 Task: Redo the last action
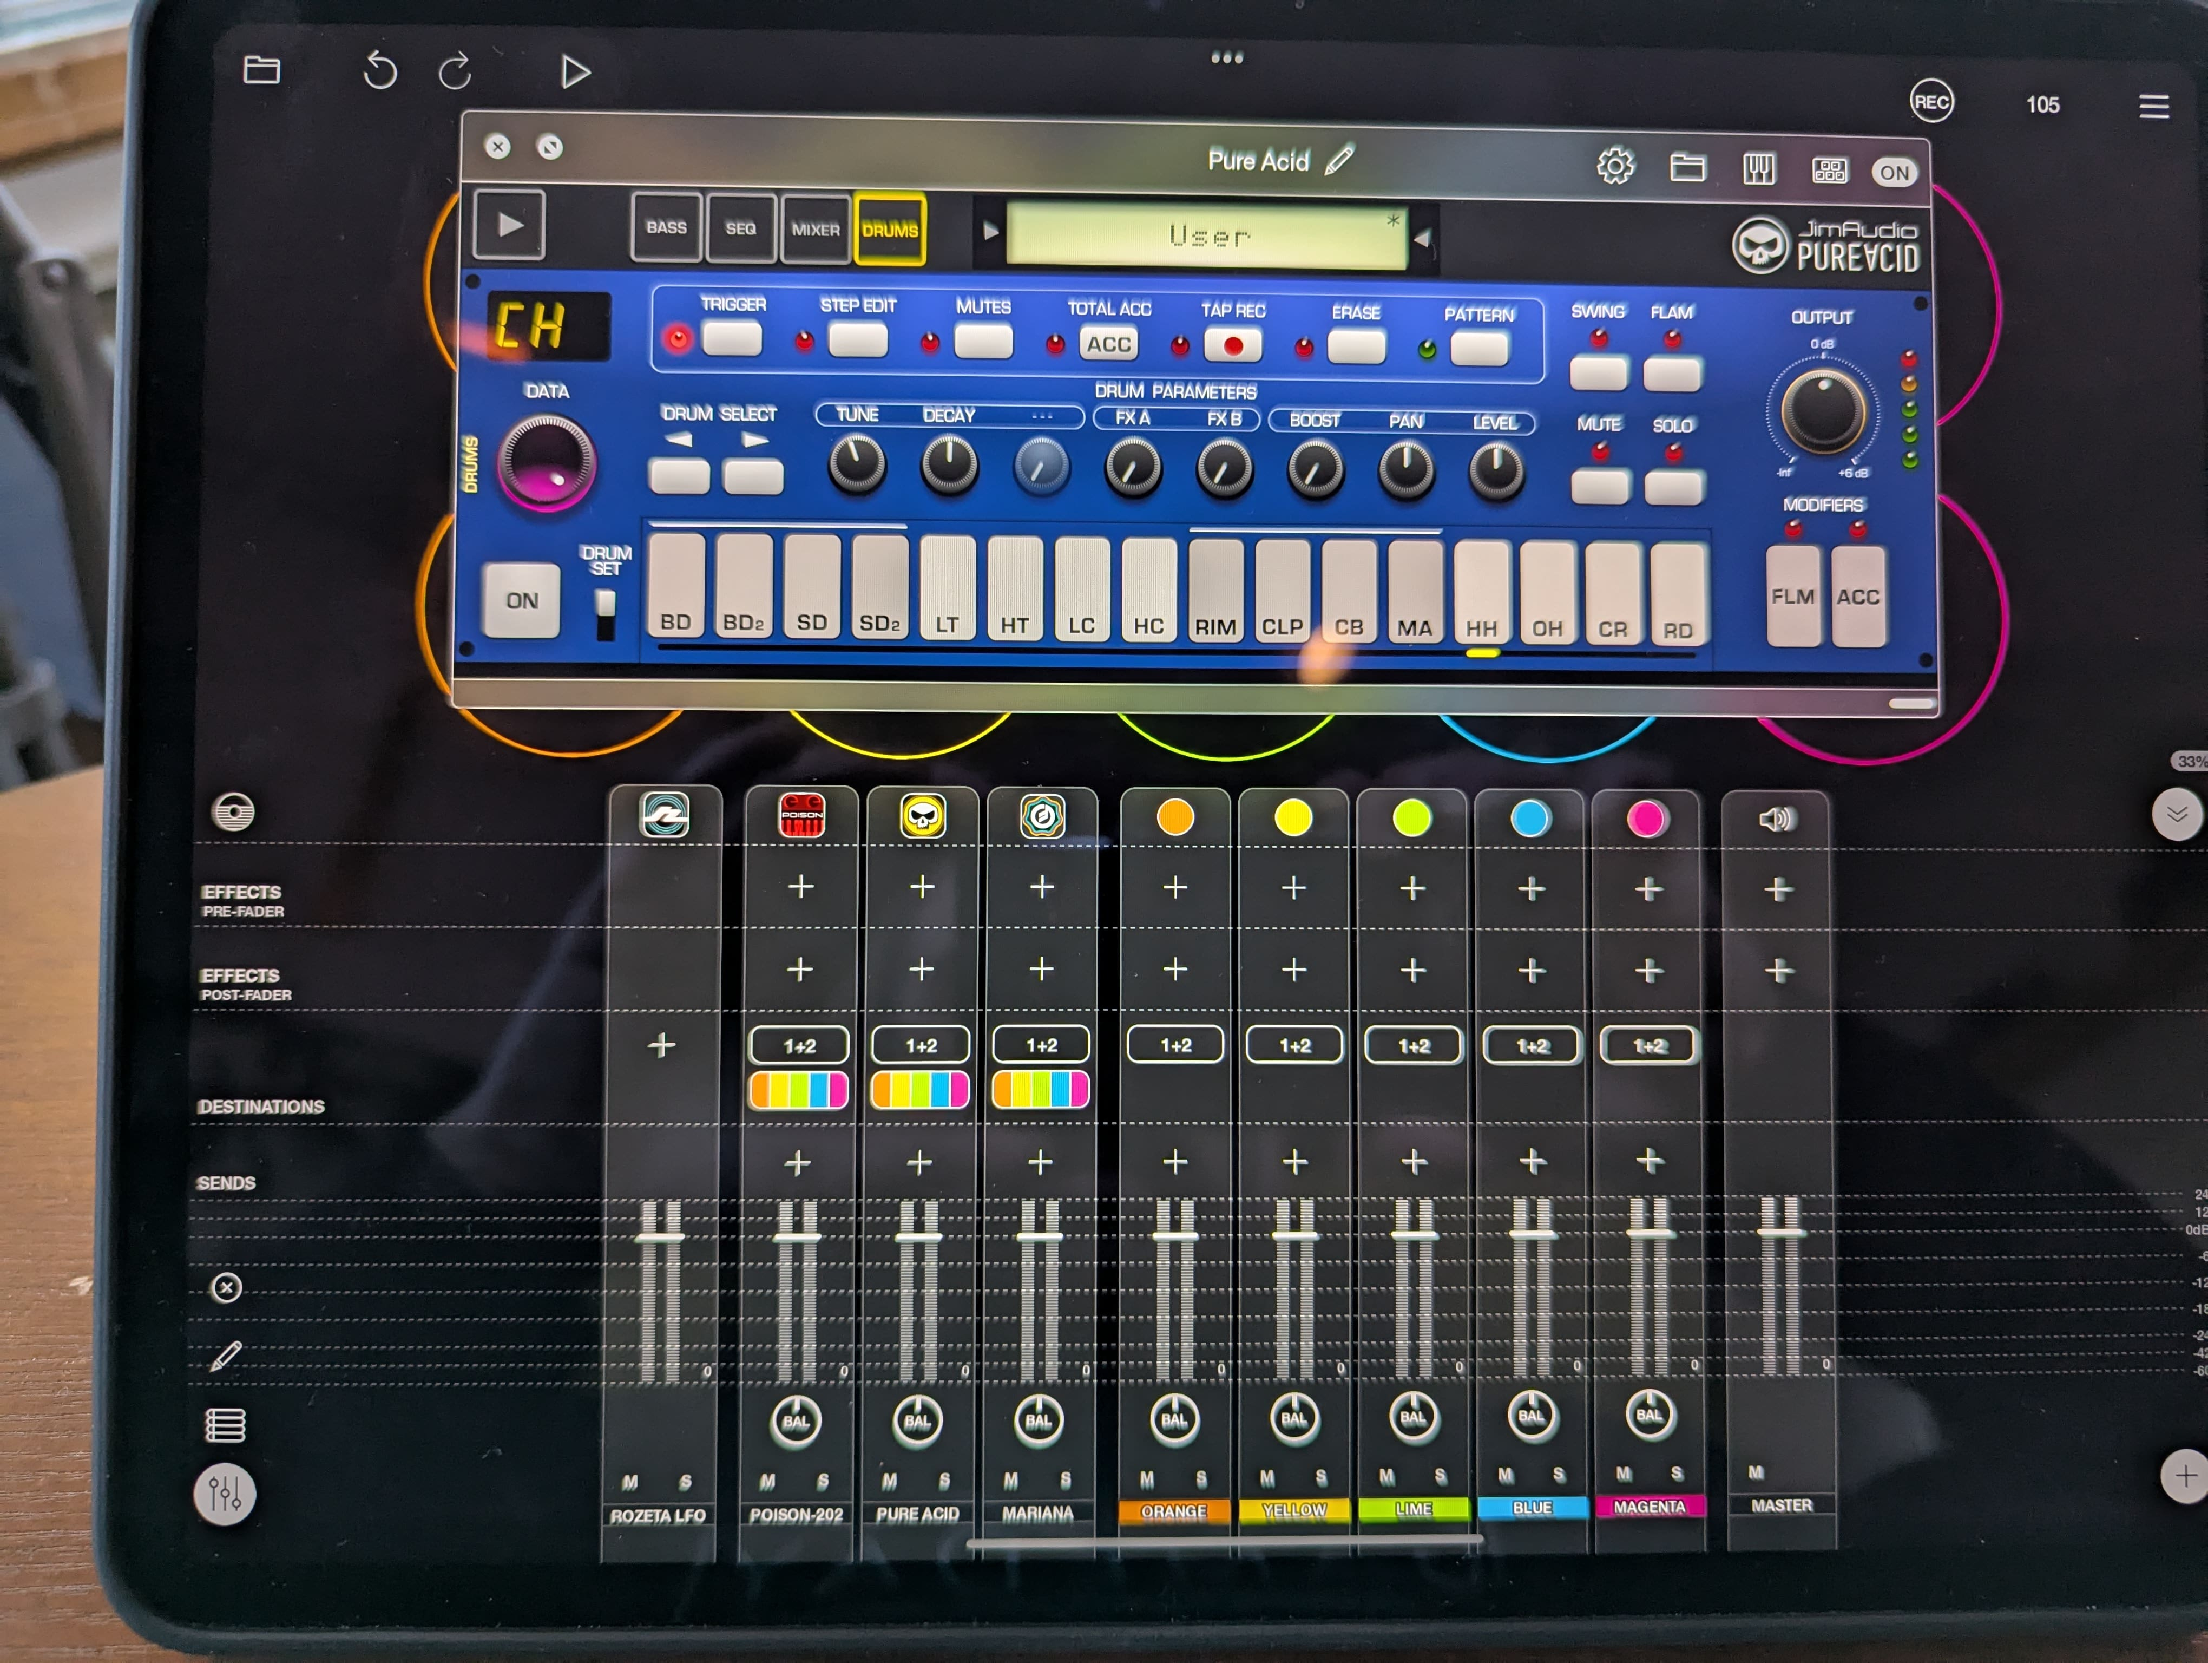tap(455, 71)
